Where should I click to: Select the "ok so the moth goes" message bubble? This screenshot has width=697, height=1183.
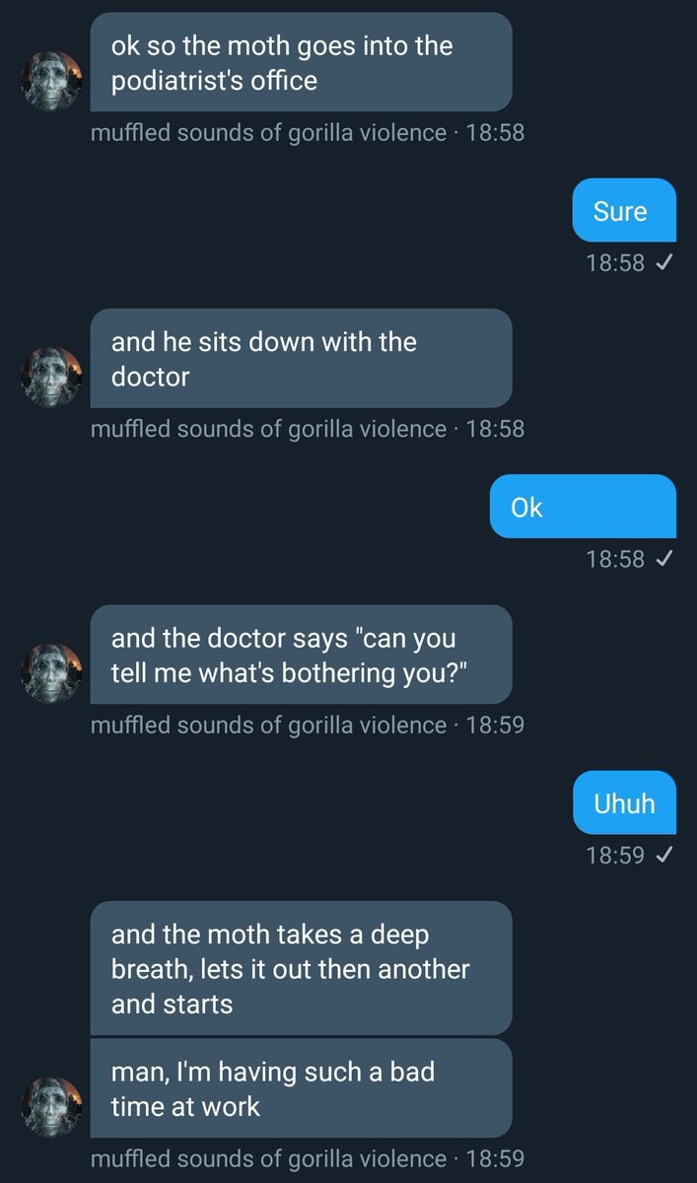pyautogui.click(x=301, y=62)
